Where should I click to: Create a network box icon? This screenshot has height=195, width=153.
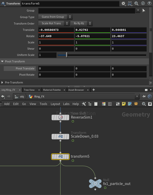tap(118, 104)
